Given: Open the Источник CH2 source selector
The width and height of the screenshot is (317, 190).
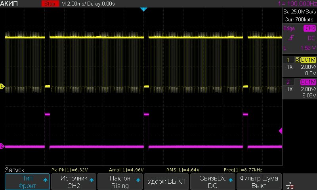Looking at the screenshot, I should coord(74,182).
